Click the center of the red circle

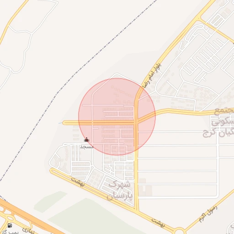click(117, 117)
